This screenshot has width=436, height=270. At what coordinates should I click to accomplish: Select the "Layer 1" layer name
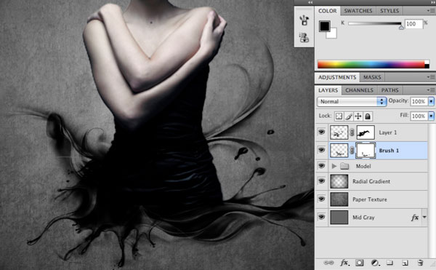click(387, 132)
